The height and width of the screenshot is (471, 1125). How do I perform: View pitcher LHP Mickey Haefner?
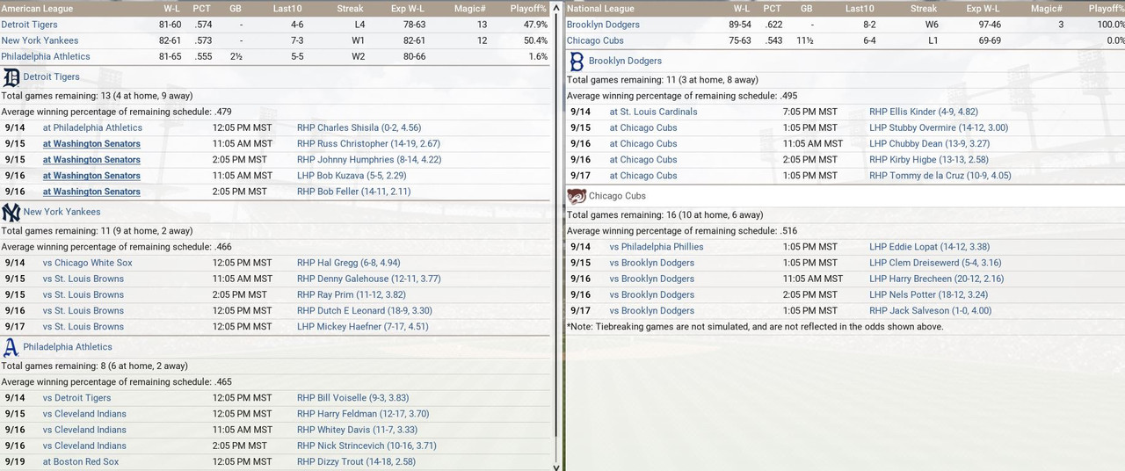pyautogui.click(x=363, y=327)
